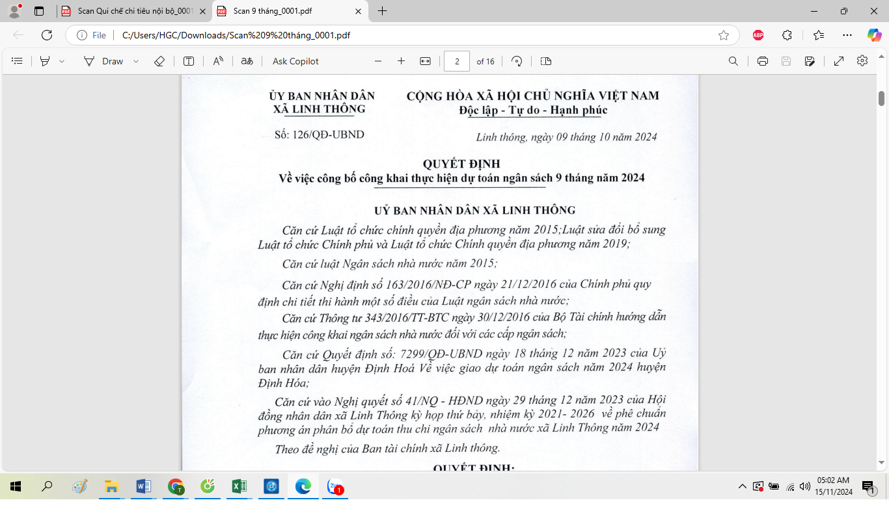The image size is (889, 511).
Task: Toggle the PDF table of contents panel
Action: coord(18,61)
